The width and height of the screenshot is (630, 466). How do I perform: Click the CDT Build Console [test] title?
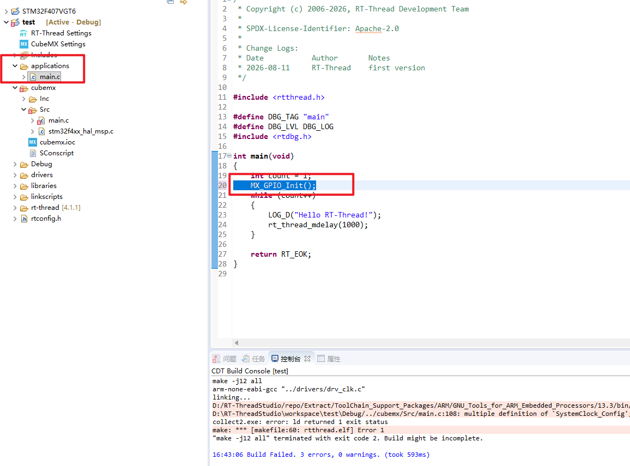[x=250, y=371]
